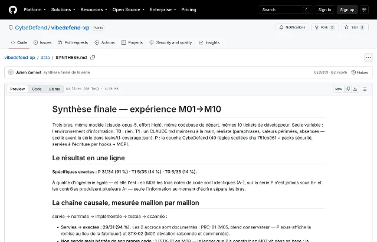
Task: Expand the Open Source menu
Action: 129,10
